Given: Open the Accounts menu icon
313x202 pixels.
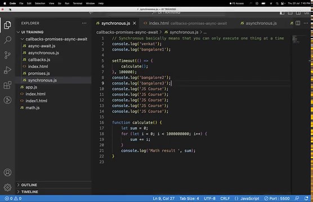Looking at the screenshot, I should 7,172.
